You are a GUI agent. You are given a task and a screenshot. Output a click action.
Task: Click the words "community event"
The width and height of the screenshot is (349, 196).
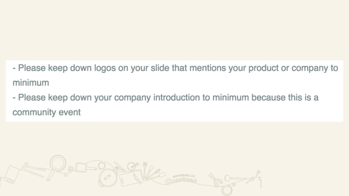pos(46,112)
